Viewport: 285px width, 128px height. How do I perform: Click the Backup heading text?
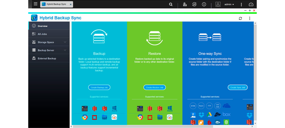pos(99,54)
